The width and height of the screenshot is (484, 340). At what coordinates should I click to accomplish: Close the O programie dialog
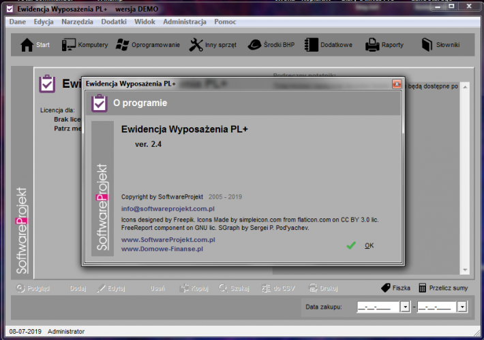(397, 84)
